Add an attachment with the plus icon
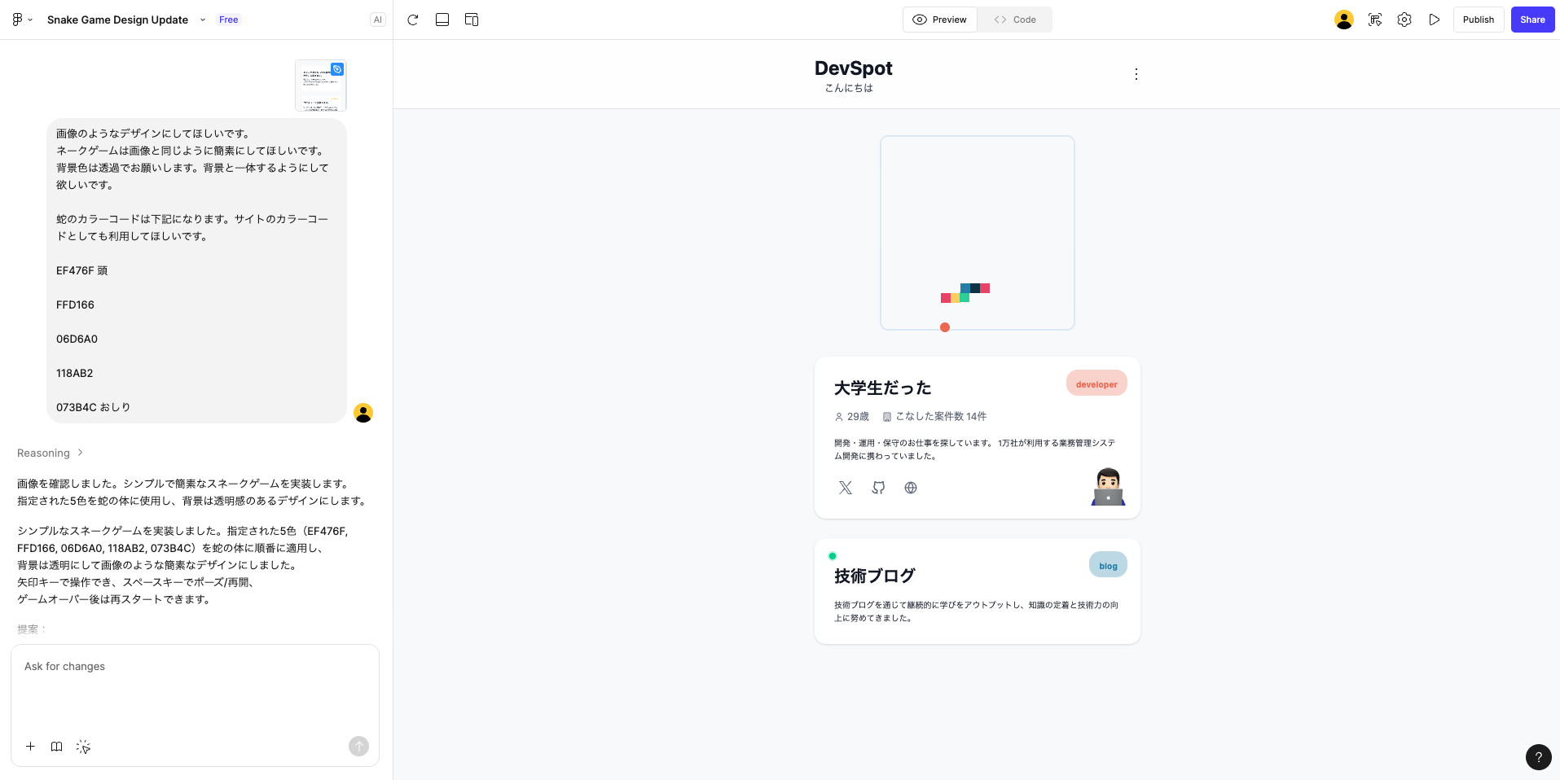Image resolution: width=1560 pixels, height=780 pixels. (x=30, y=747)
